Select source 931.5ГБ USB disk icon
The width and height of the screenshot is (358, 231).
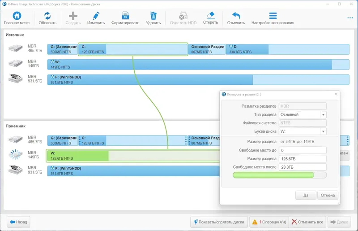[x=16, y=78]
